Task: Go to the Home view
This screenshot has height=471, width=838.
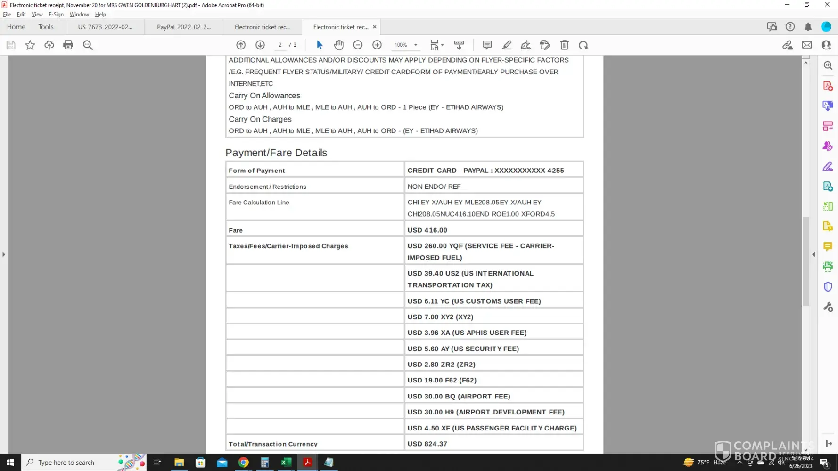Action: (16, 27)
